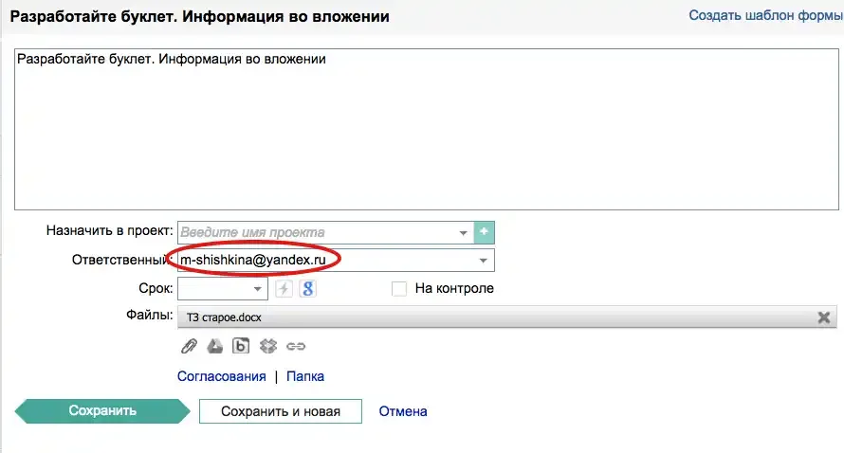Expand the Ответственный dropdown arrow

484,261
